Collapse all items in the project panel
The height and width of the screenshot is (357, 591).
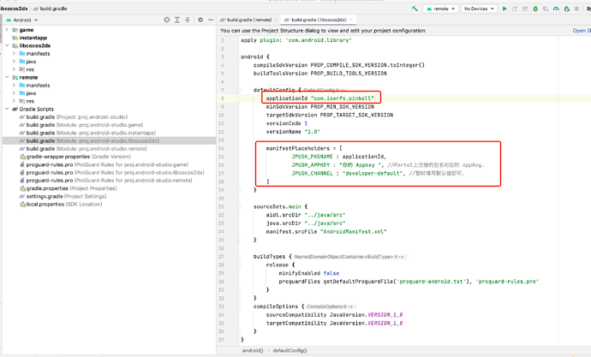click(x=188, y=20)
